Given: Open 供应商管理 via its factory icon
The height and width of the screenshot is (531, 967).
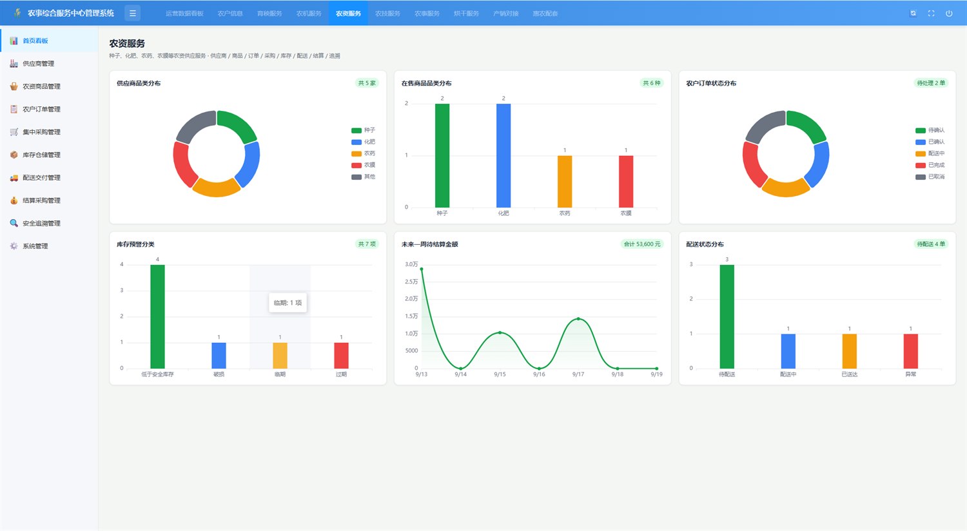Looking at the screenshot, I should [x=14, y=63].
